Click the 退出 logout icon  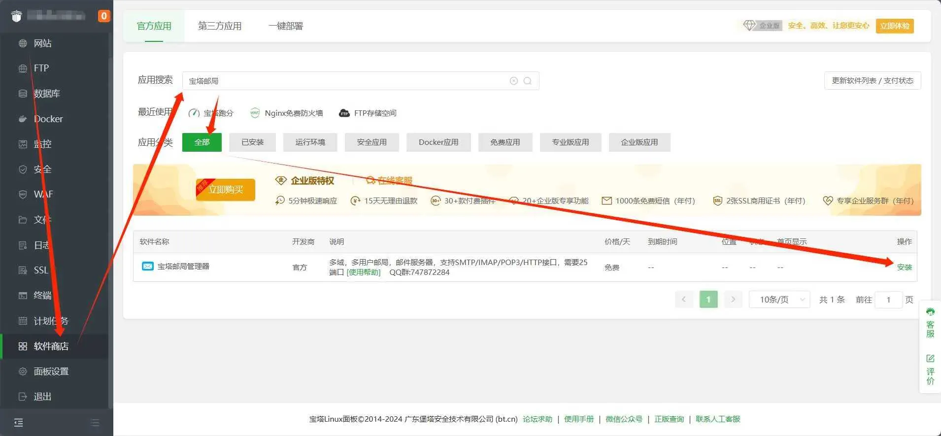coord(23,397)
